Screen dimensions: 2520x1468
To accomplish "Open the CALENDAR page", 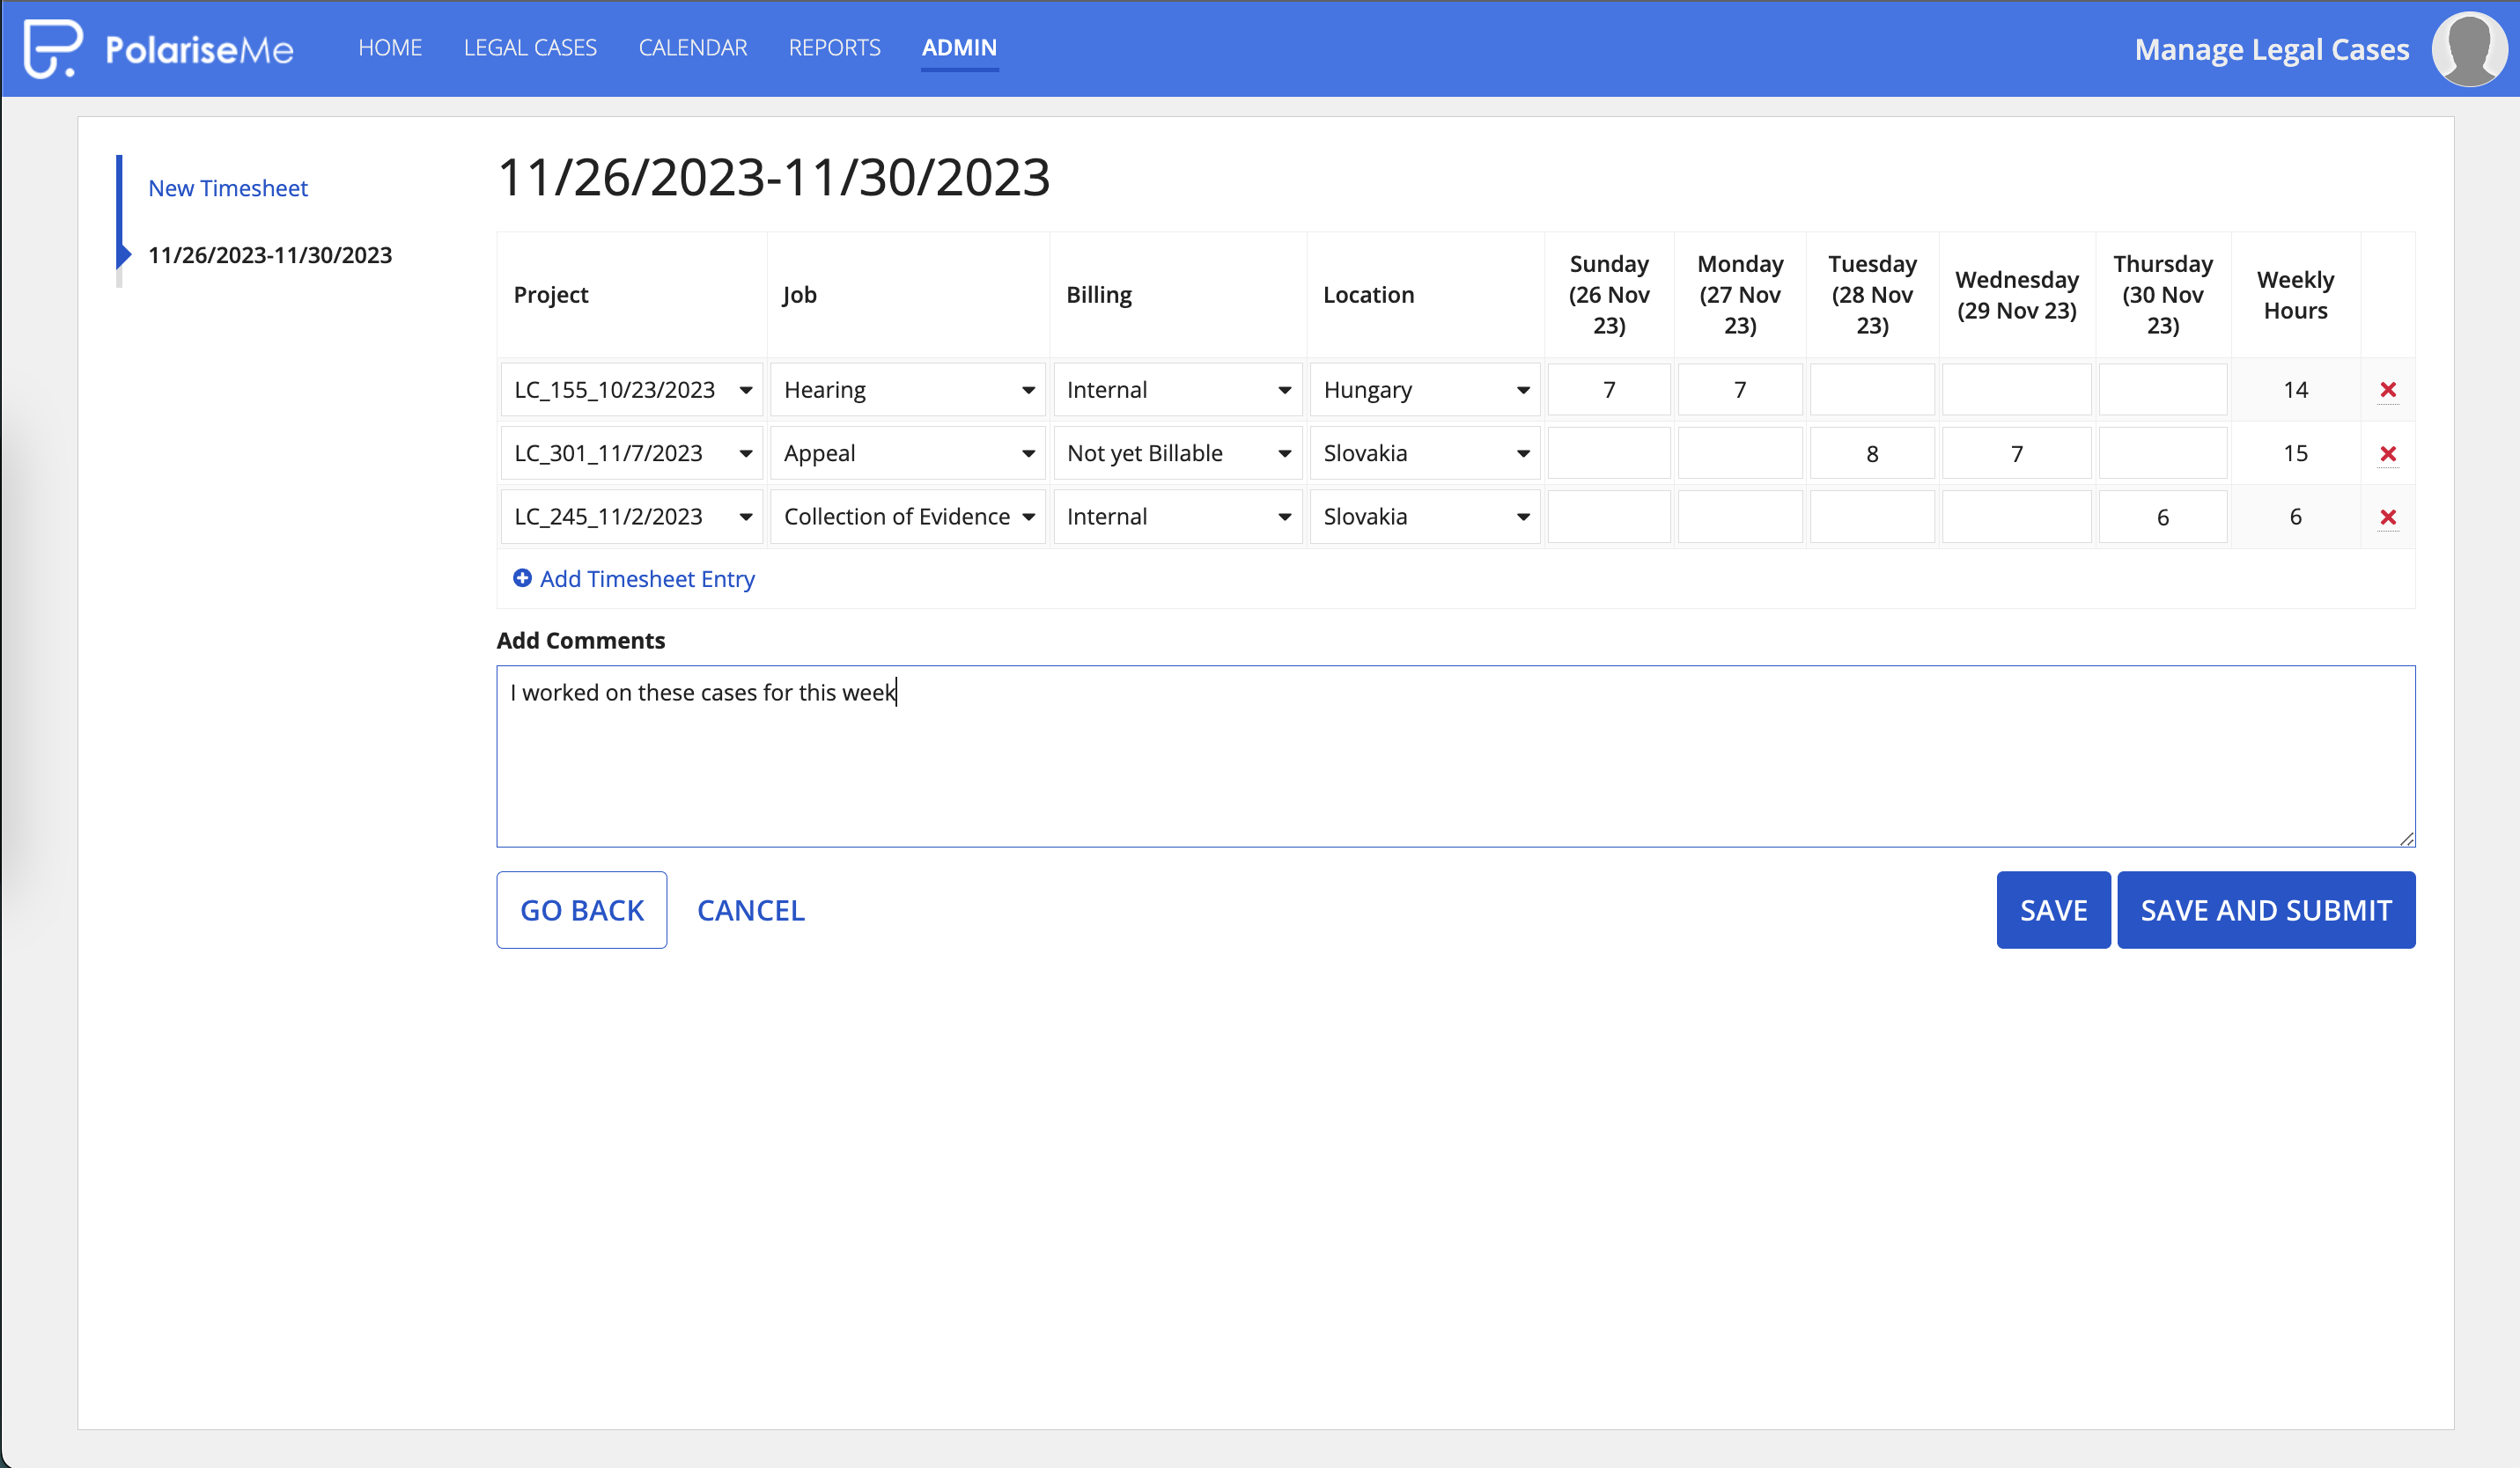I will point(693,47).
